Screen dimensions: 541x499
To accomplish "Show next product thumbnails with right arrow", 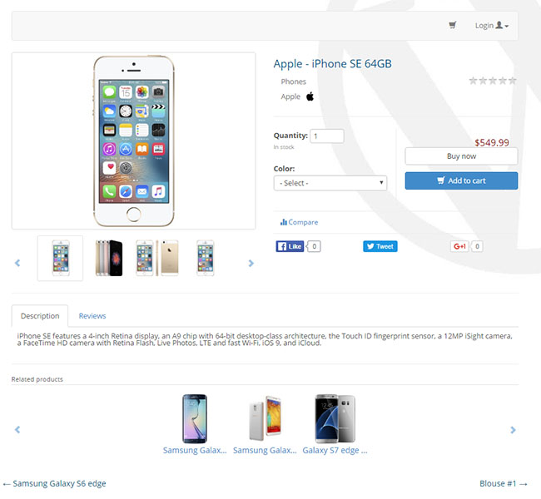I will click(251, 263).
